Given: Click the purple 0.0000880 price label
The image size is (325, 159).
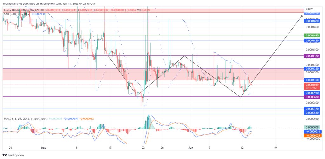Looking at the screenshot, I should (312, 97).
